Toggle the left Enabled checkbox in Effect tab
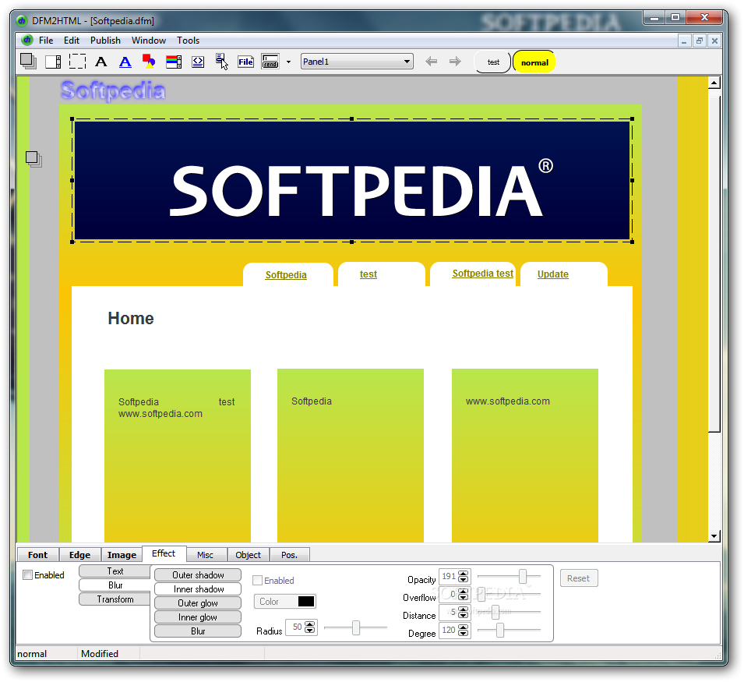This screenshot has height=682, width=744. (x=28, y=575)
